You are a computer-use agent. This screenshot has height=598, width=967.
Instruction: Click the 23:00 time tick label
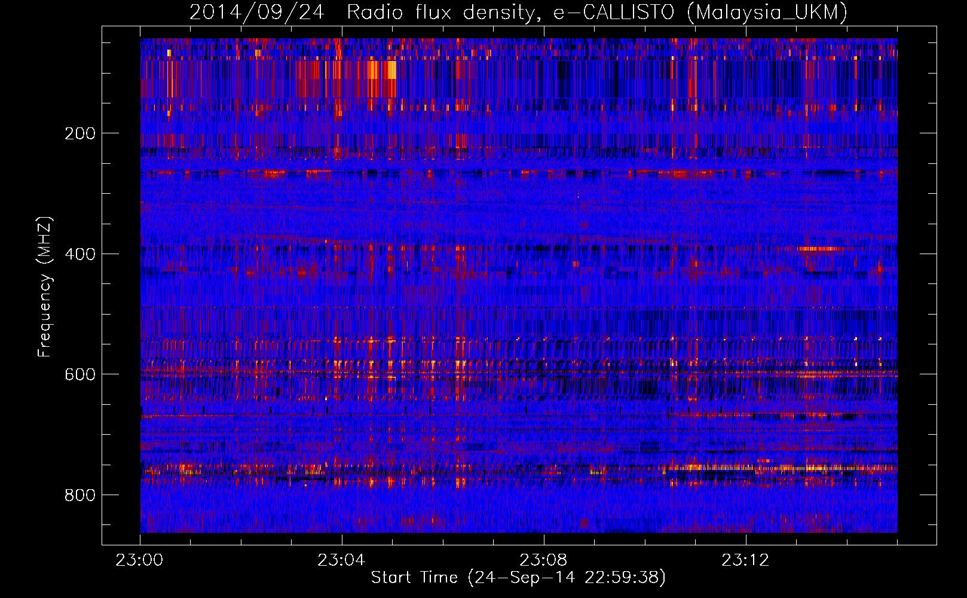(x=139, y=560)
